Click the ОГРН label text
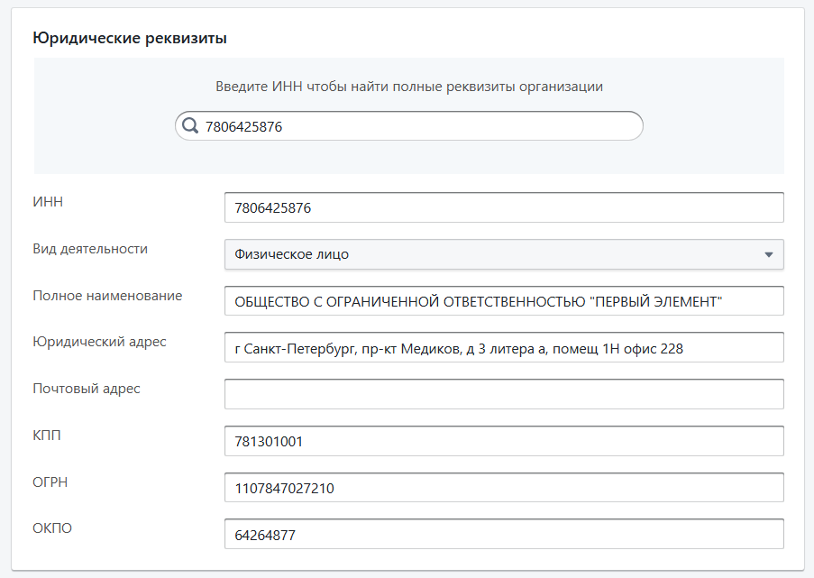814x578 pixels. click(x=50, y=482)
